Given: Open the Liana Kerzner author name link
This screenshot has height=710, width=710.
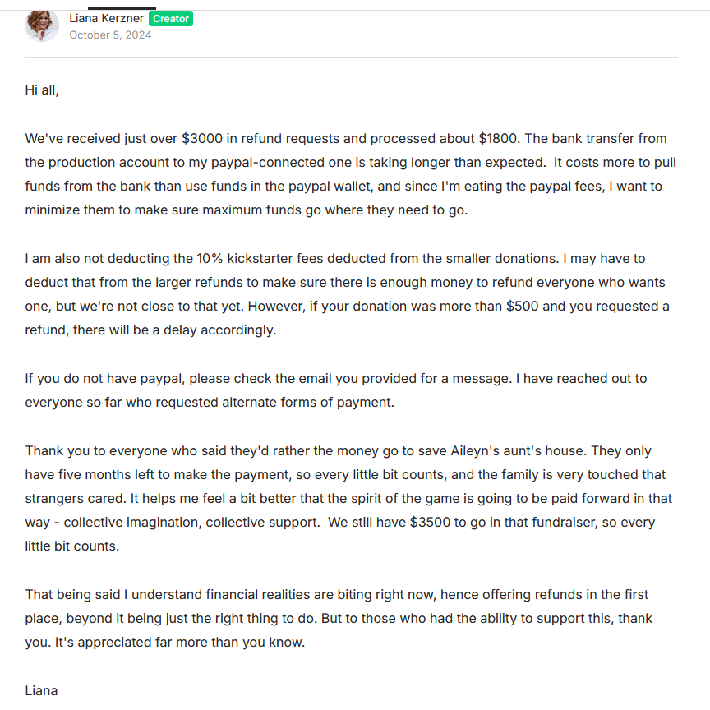Looking at the screenshot, I should click(106, 18).
